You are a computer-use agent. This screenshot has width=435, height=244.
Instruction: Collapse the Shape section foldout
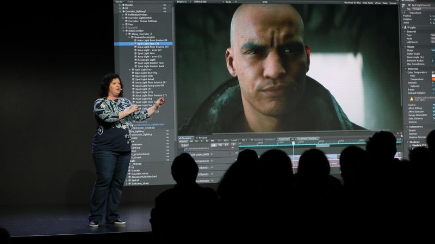click(406, 47)
